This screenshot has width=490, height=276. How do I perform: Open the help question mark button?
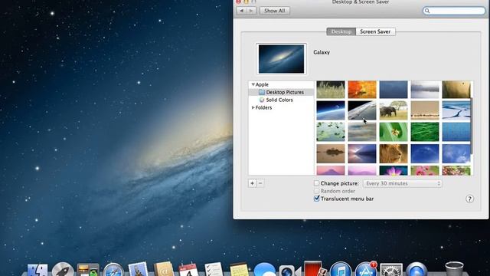pyautogui.click(x=469, y=199)
